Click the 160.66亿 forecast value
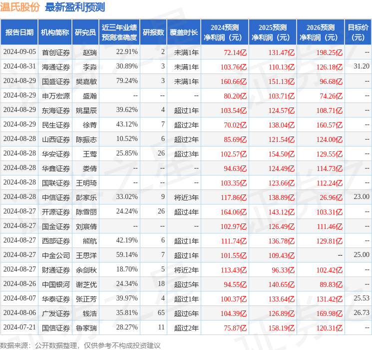372x350 pixels. (x=234, y=81)
